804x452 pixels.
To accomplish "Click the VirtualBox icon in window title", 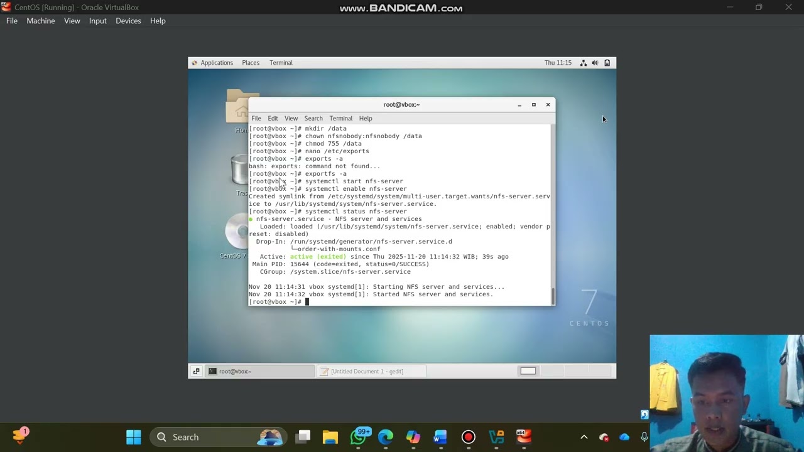I will pyautogui.click(x=6, y=7).
